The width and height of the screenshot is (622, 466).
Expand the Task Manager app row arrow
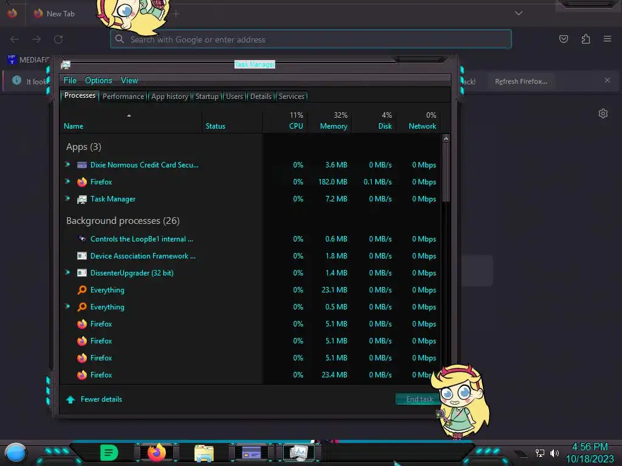67,198
